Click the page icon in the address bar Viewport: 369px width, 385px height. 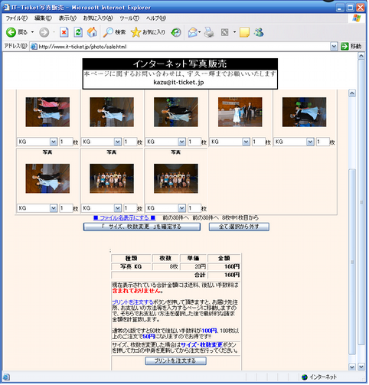34,47
